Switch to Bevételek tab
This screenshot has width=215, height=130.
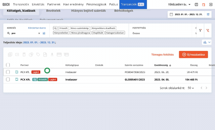click(x=53, y=11)
